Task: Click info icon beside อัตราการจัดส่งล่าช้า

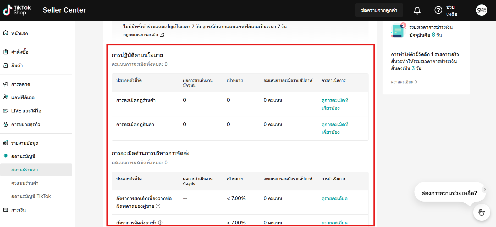Action: click(160, 223)
